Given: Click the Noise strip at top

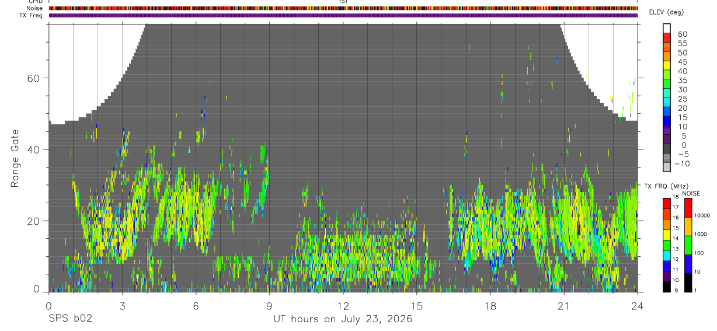Looking at the screenshot, I should click(343, 8).
